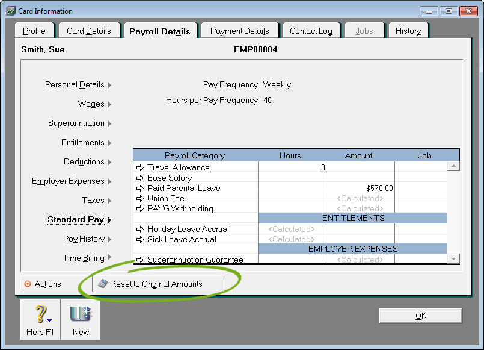Click arrow icon beside Paid Parental Leave
484x350 pixels.
[141, 189]
